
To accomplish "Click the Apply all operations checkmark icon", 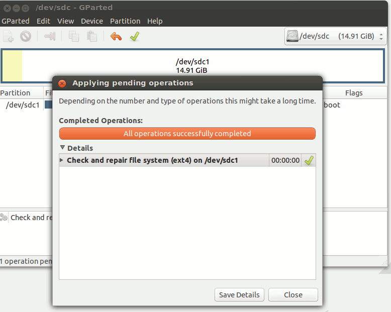I will coord(135,36).
